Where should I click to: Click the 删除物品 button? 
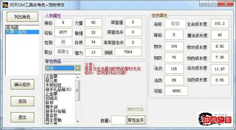tap(136, 109)
